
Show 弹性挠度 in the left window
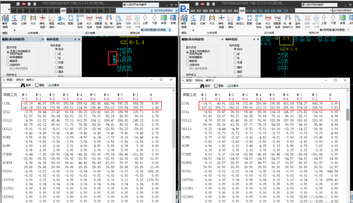tap(42, 22)
